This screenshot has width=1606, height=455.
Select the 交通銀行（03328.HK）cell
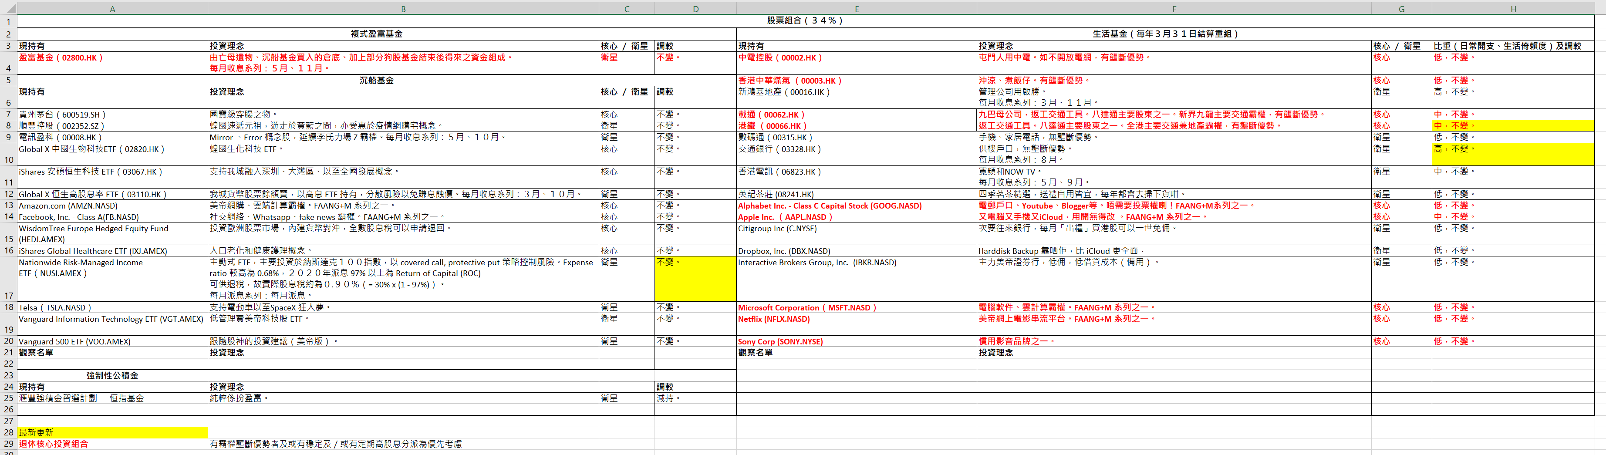(x=857, y=154)
